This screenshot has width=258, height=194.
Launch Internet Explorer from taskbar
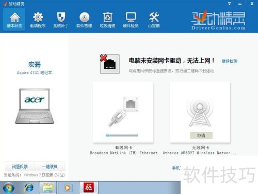29,188
